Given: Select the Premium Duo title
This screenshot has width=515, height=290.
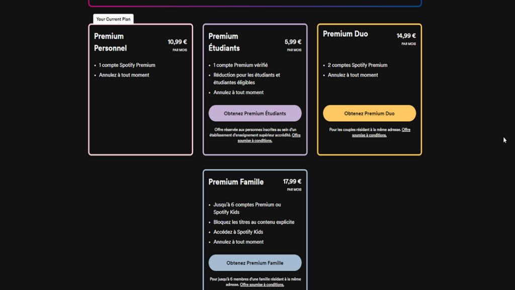Looking at the screenshot, I should pyautogui.click(x=345, y=34).
